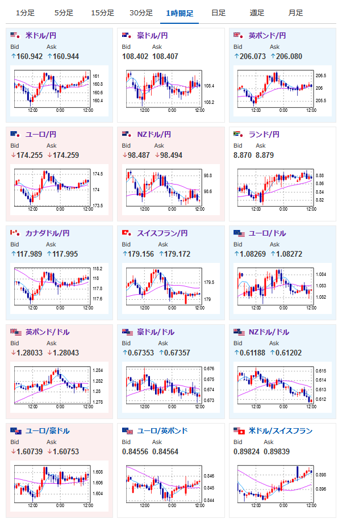Open the 英ポンド/ドル pair link
This screenshot has height=519, width=338.
pos(47,332)
